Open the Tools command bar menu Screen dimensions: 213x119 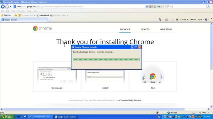201,20
